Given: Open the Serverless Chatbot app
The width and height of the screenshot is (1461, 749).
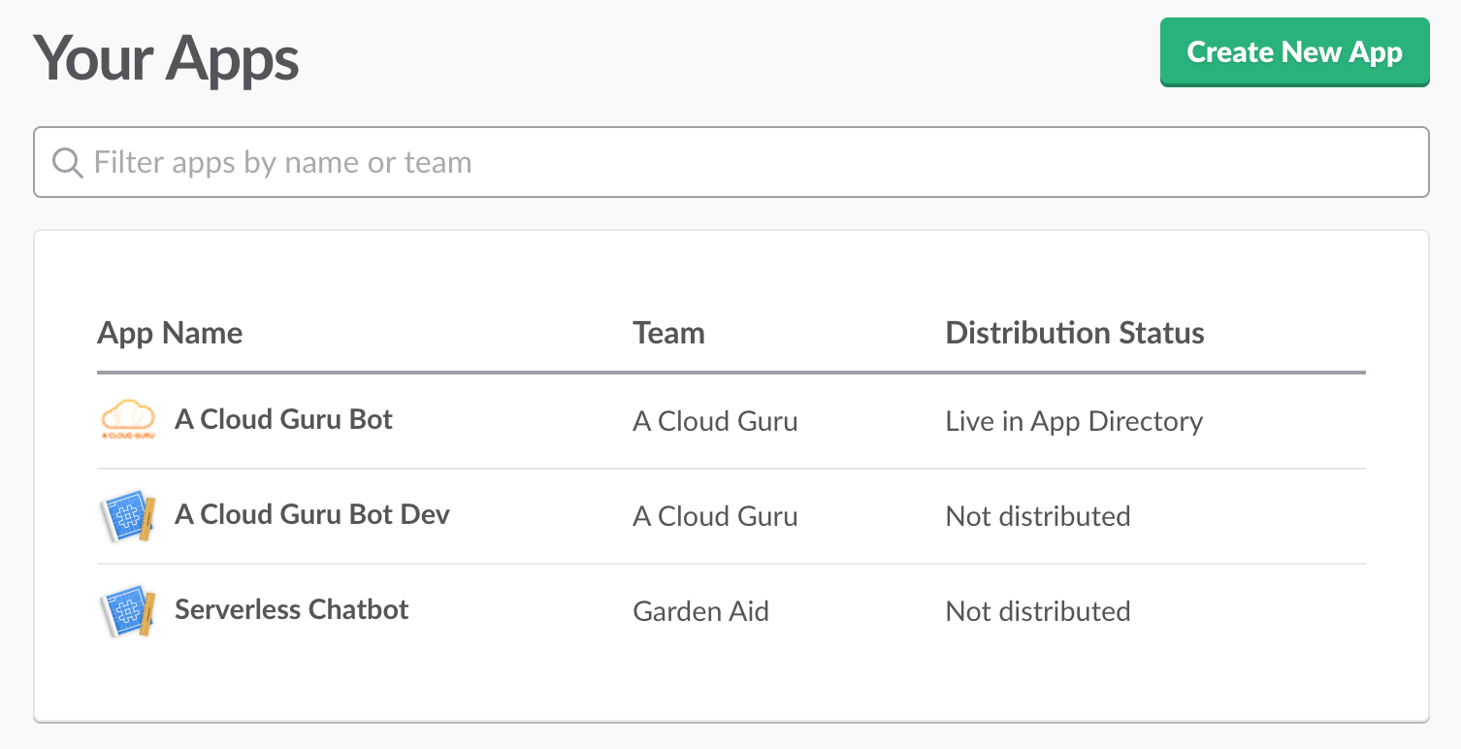Looking at the screenshot, I should 291,609.
